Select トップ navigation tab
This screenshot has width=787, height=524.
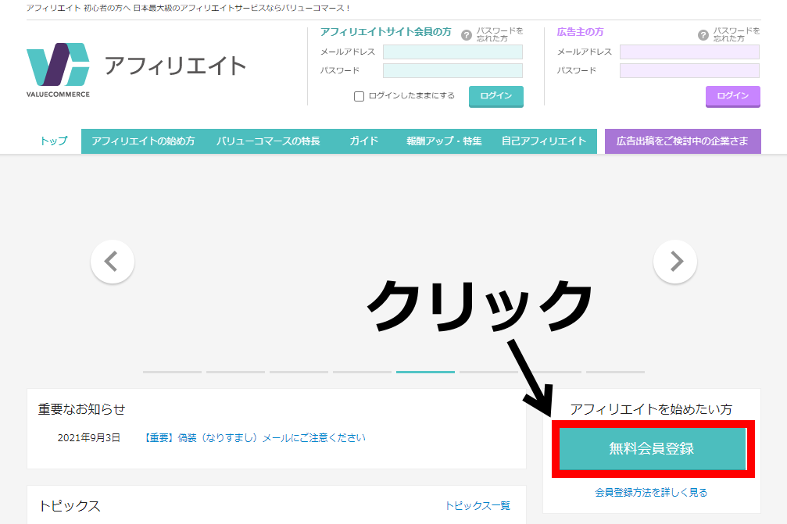point(54,141)
